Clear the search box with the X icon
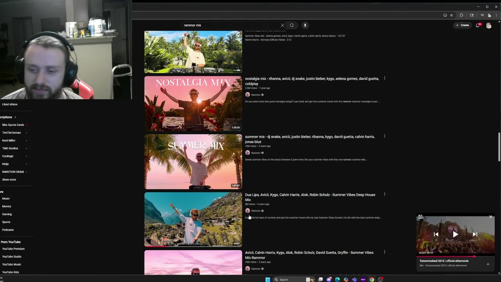 [x=282, y=25]
